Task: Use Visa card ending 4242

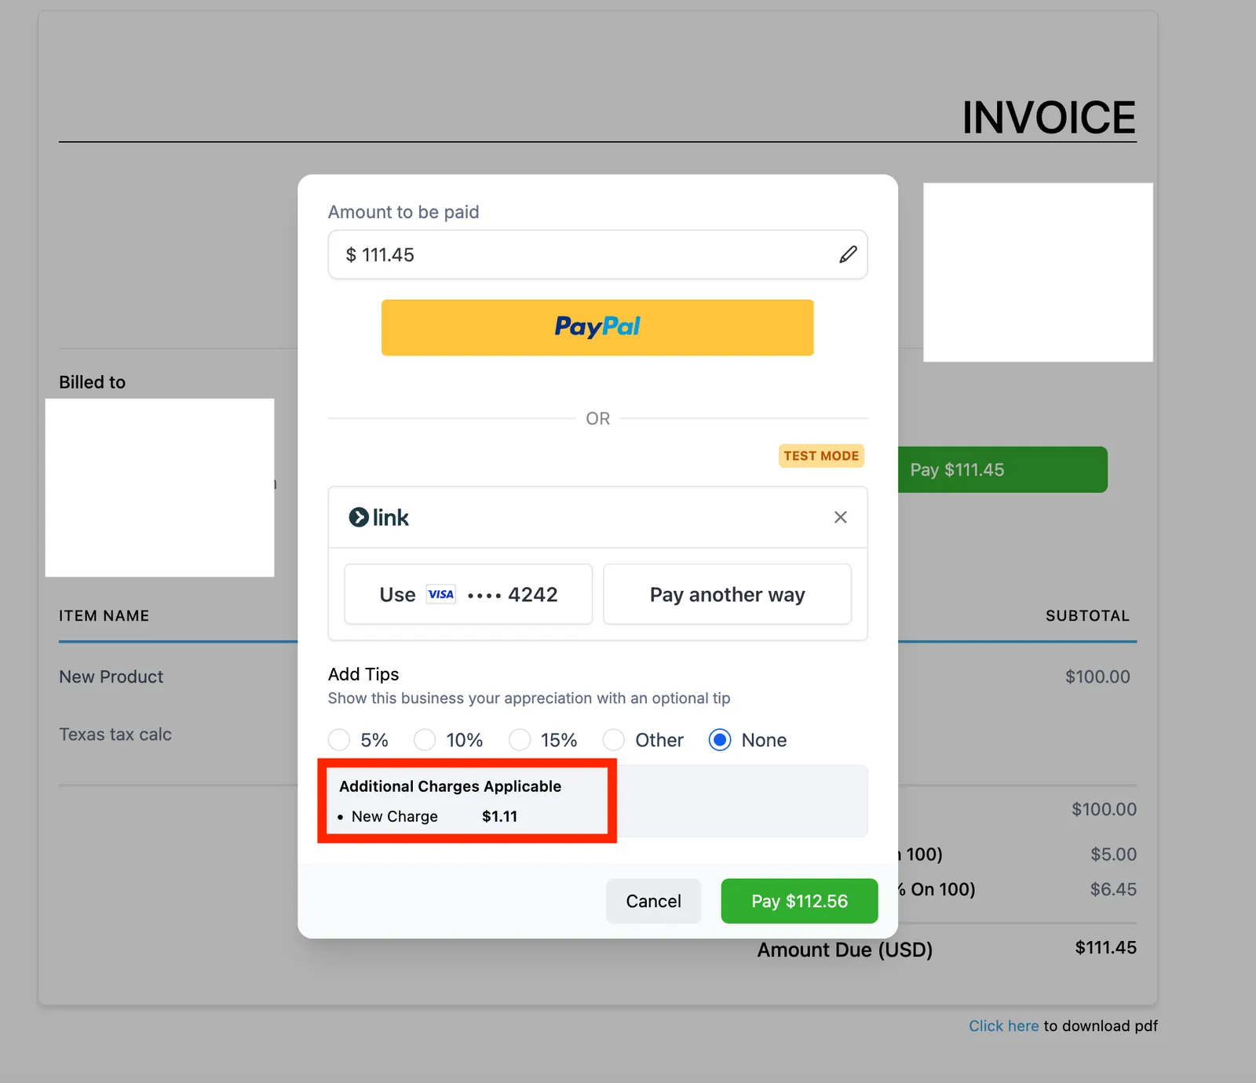Action: (468, 594)
